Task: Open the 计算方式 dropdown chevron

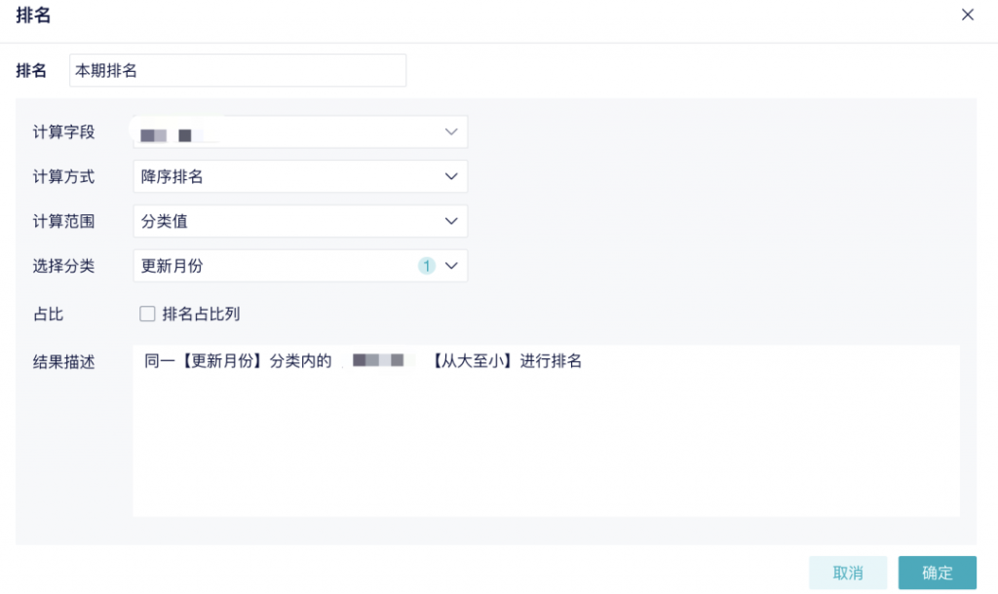Action: pyautogui.click(x=451, y=176)
